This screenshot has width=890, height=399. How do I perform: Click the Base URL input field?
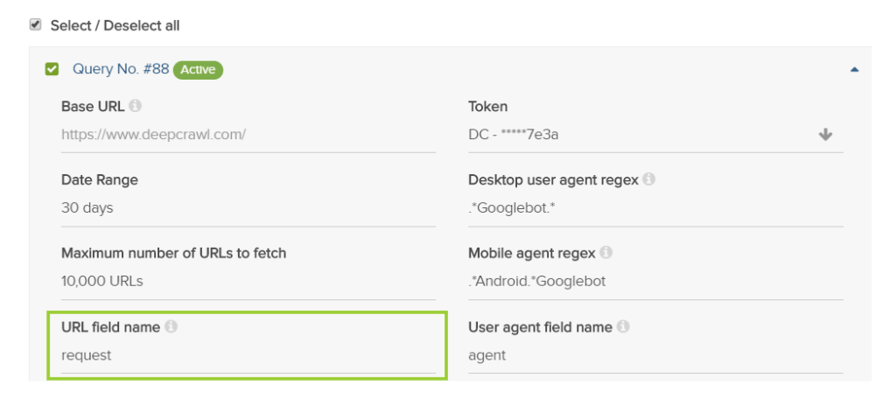245,135
